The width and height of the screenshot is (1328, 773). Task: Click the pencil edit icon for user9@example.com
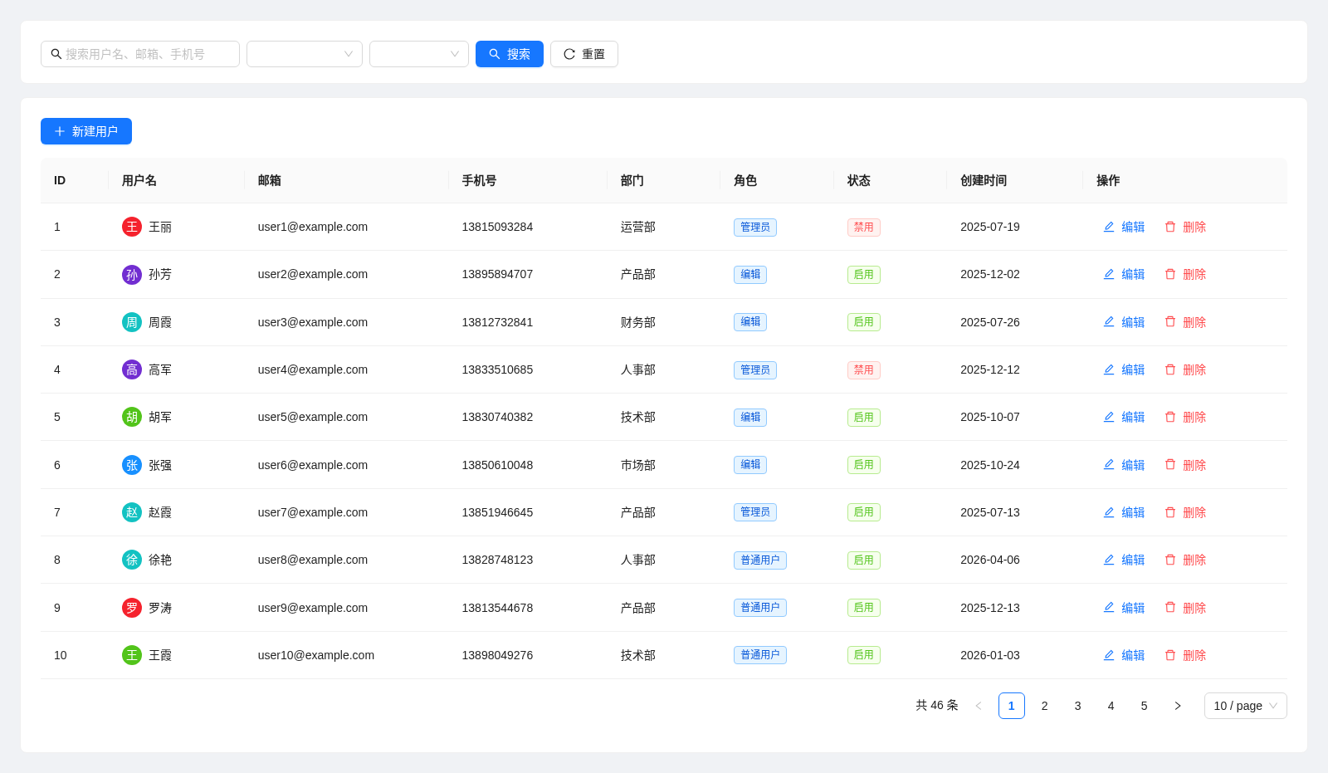(1109, 608)
